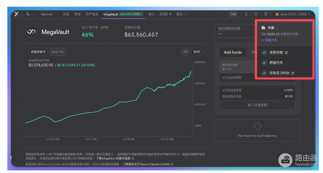Click the checkmark next to 发起存款

pos(264,52)
